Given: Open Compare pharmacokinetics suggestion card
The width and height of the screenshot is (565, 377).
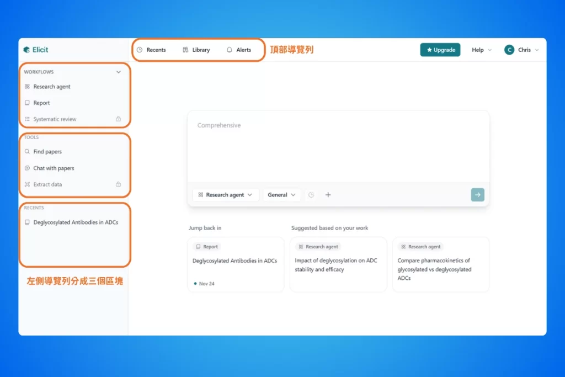Looking at the screenshot, I should [441, 264].
